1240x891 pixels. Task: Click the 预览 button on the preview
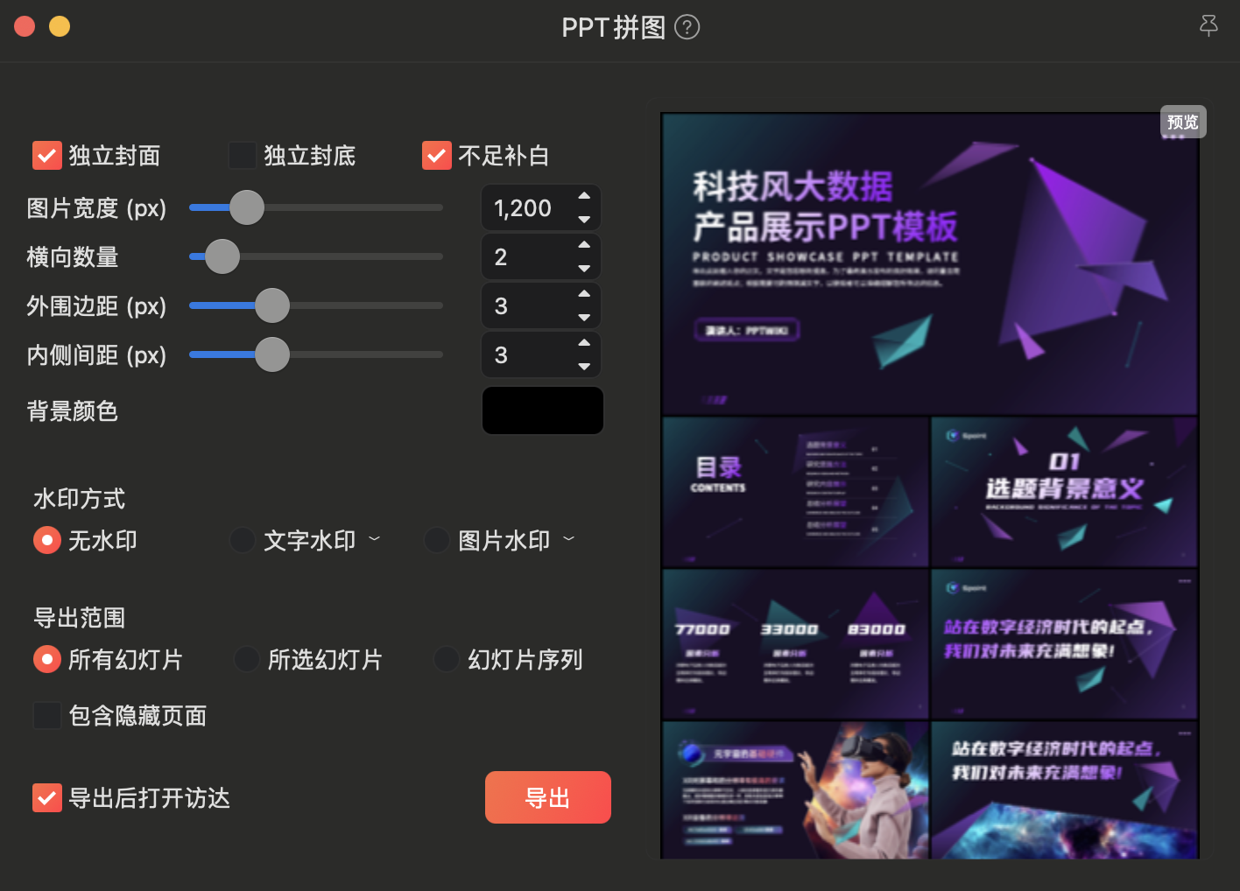pyautogui.click(x=1183, y=122)
